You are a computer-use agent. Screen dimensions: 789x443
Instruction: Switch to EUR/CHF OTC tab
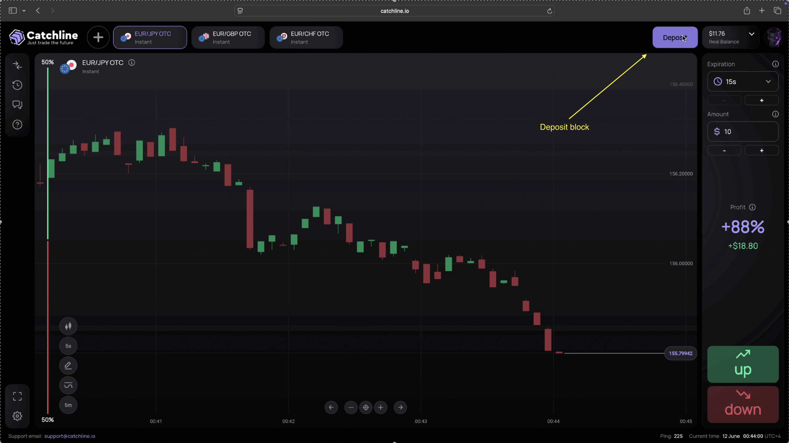tap(306, 38)
